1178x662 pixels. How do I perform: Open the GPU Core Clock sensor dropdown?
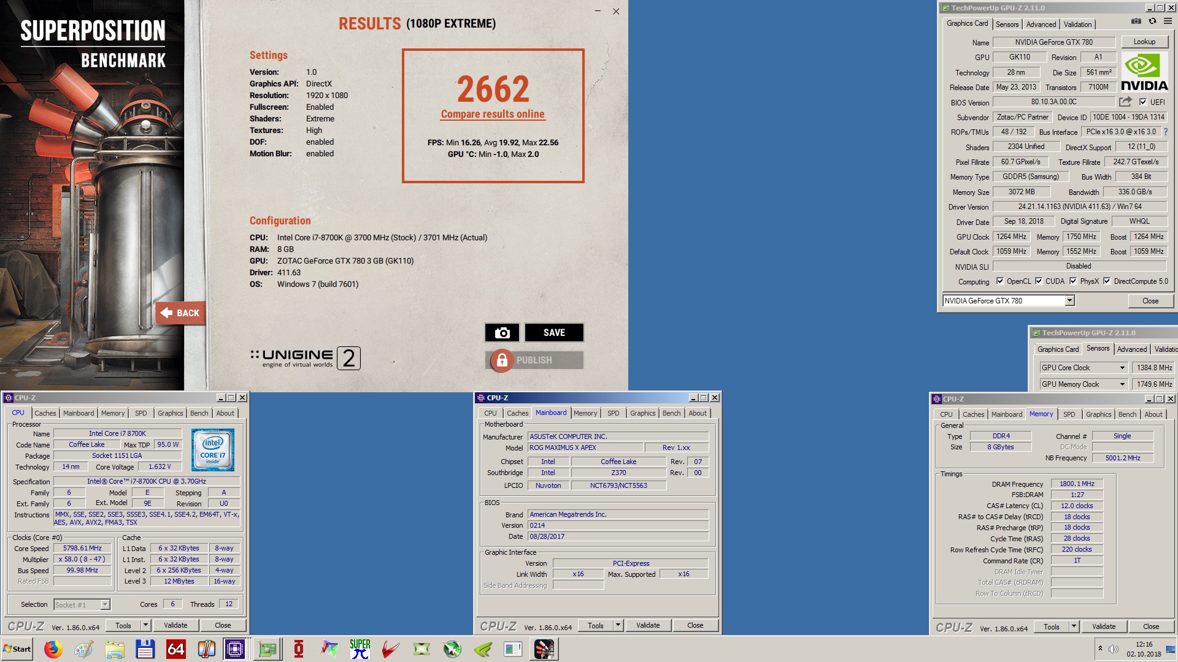[1122, 368]
